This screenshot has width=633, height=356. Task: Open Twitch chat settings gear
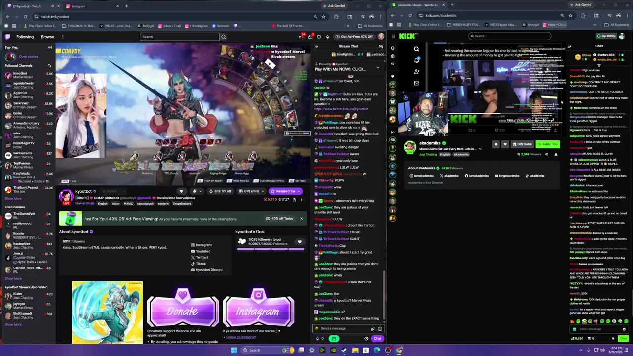click(x=366, y=339)
